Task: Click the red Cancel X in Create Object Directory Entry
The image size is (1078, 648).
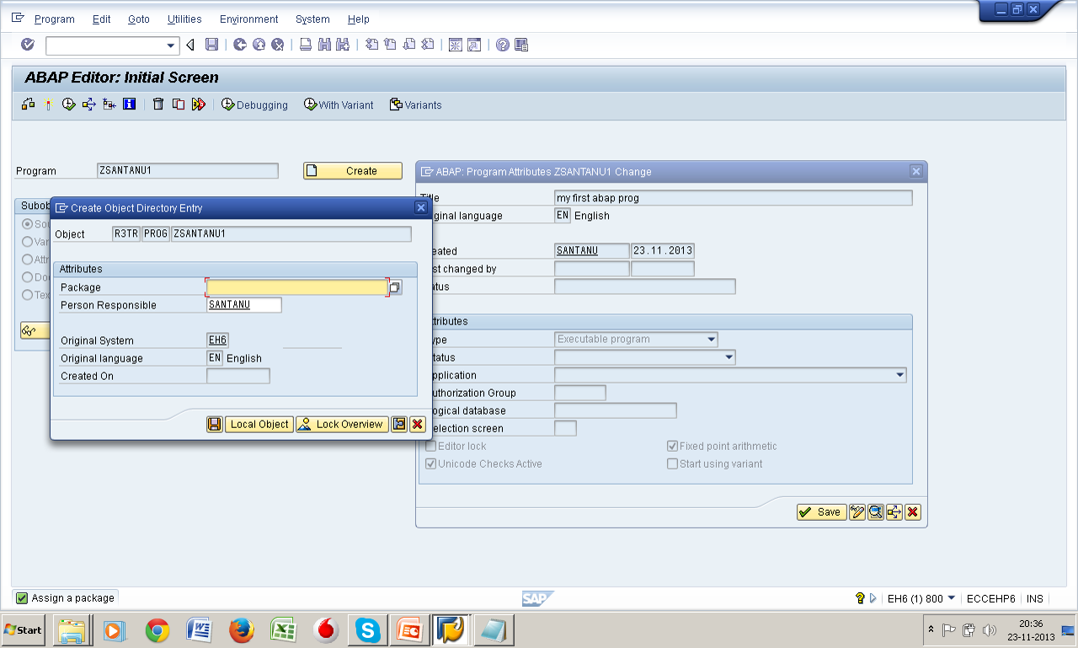Action: pyautogui.click(x=417, y=425)
